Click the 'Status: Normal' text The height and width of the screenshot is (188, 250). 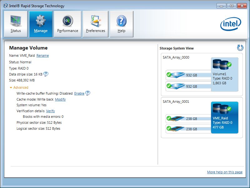pyautogui.click(x=20, y=62)
